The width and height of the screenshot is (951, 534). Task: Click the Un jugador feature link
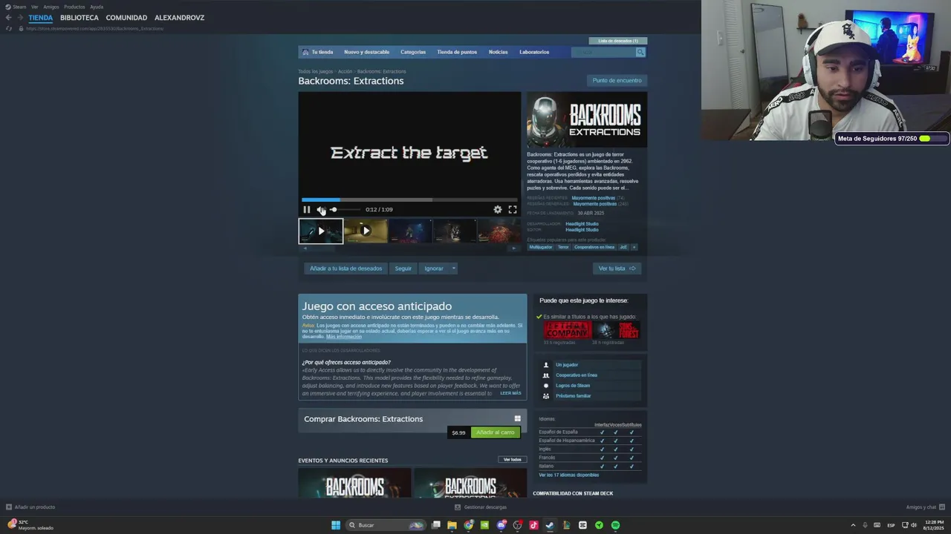(565, 365)
